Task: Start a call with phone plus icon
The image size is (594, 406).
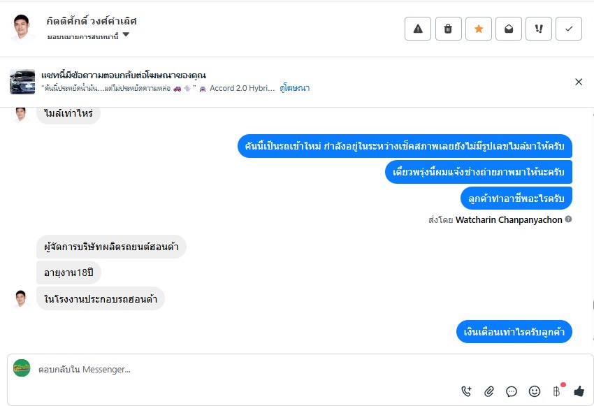Action: pyautogui.click(x=466, y=391)
